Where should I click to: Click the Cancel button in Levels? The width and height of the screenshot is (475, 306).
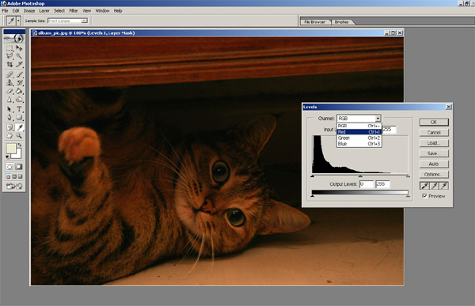pyautogui.click(x=434, y=132)
